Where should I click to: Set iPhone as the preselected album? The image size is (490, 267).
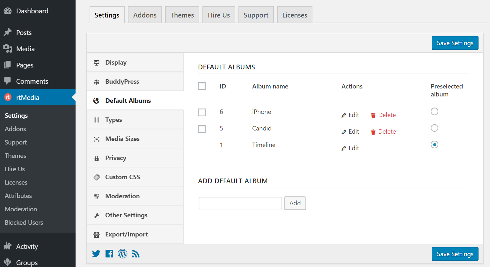(435, 111)
